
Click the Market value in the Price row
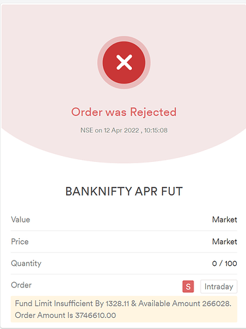[224, 241]
